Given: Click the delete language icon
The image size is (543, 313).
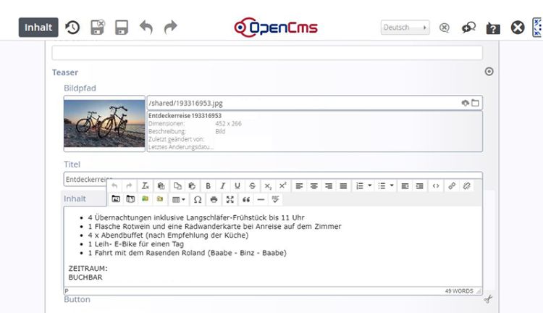Looking at the screenshot, I should 445,28.
